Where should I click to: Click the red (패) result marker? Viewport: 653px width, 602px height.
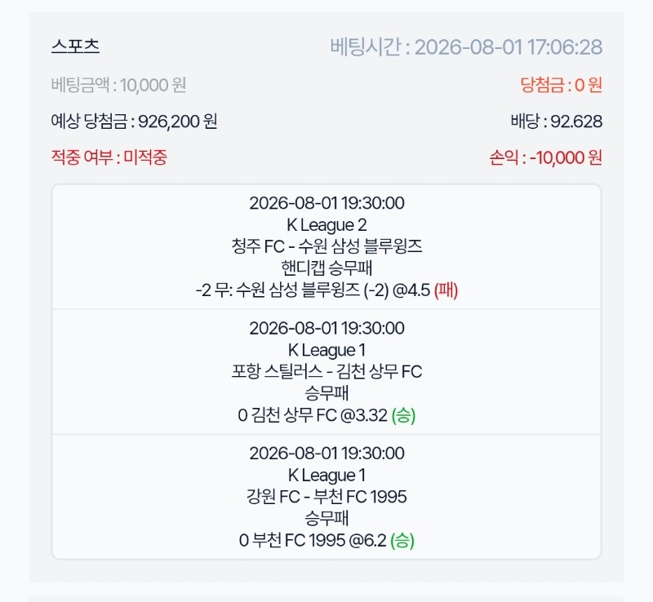[446, 290]
